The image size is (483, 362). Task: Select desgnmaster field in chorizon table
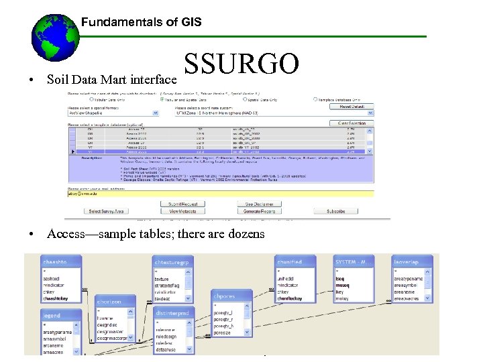coord(110,332)
